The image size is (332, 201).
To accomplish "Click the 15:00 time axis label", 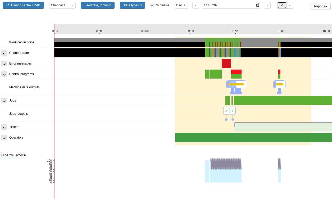I will click(281, 31).
